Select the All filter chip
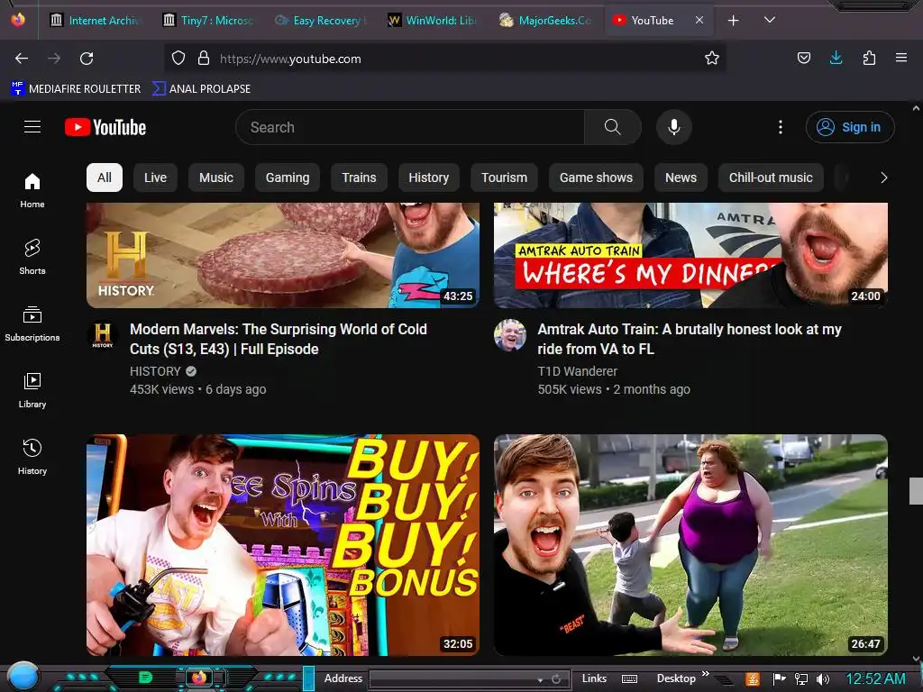 coord(105,178)
